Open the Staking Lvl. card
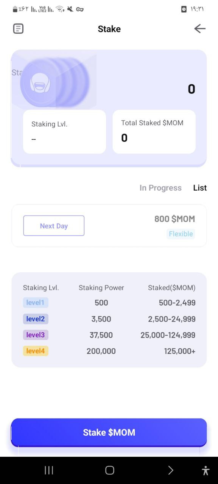This screenshot has height=484, width=218. click(64, 132)
